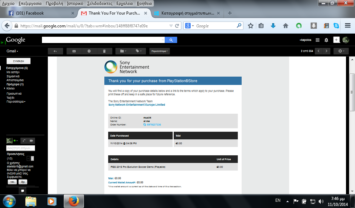Open the Εισερχόμενα (5) inbox

[17, 68]
